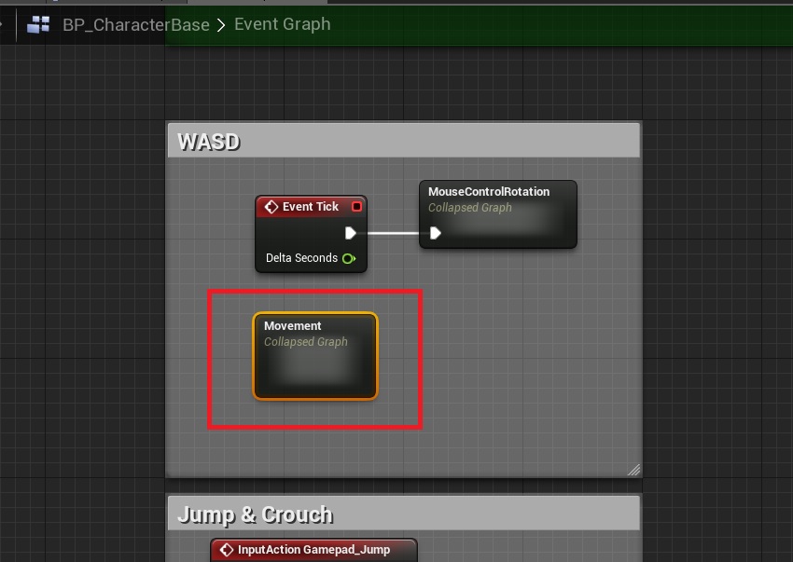The width and height of the screenshot is (793, 562).
Task: Click the InputAction Gamepad_Jump diamond icon
Action: 226,550
